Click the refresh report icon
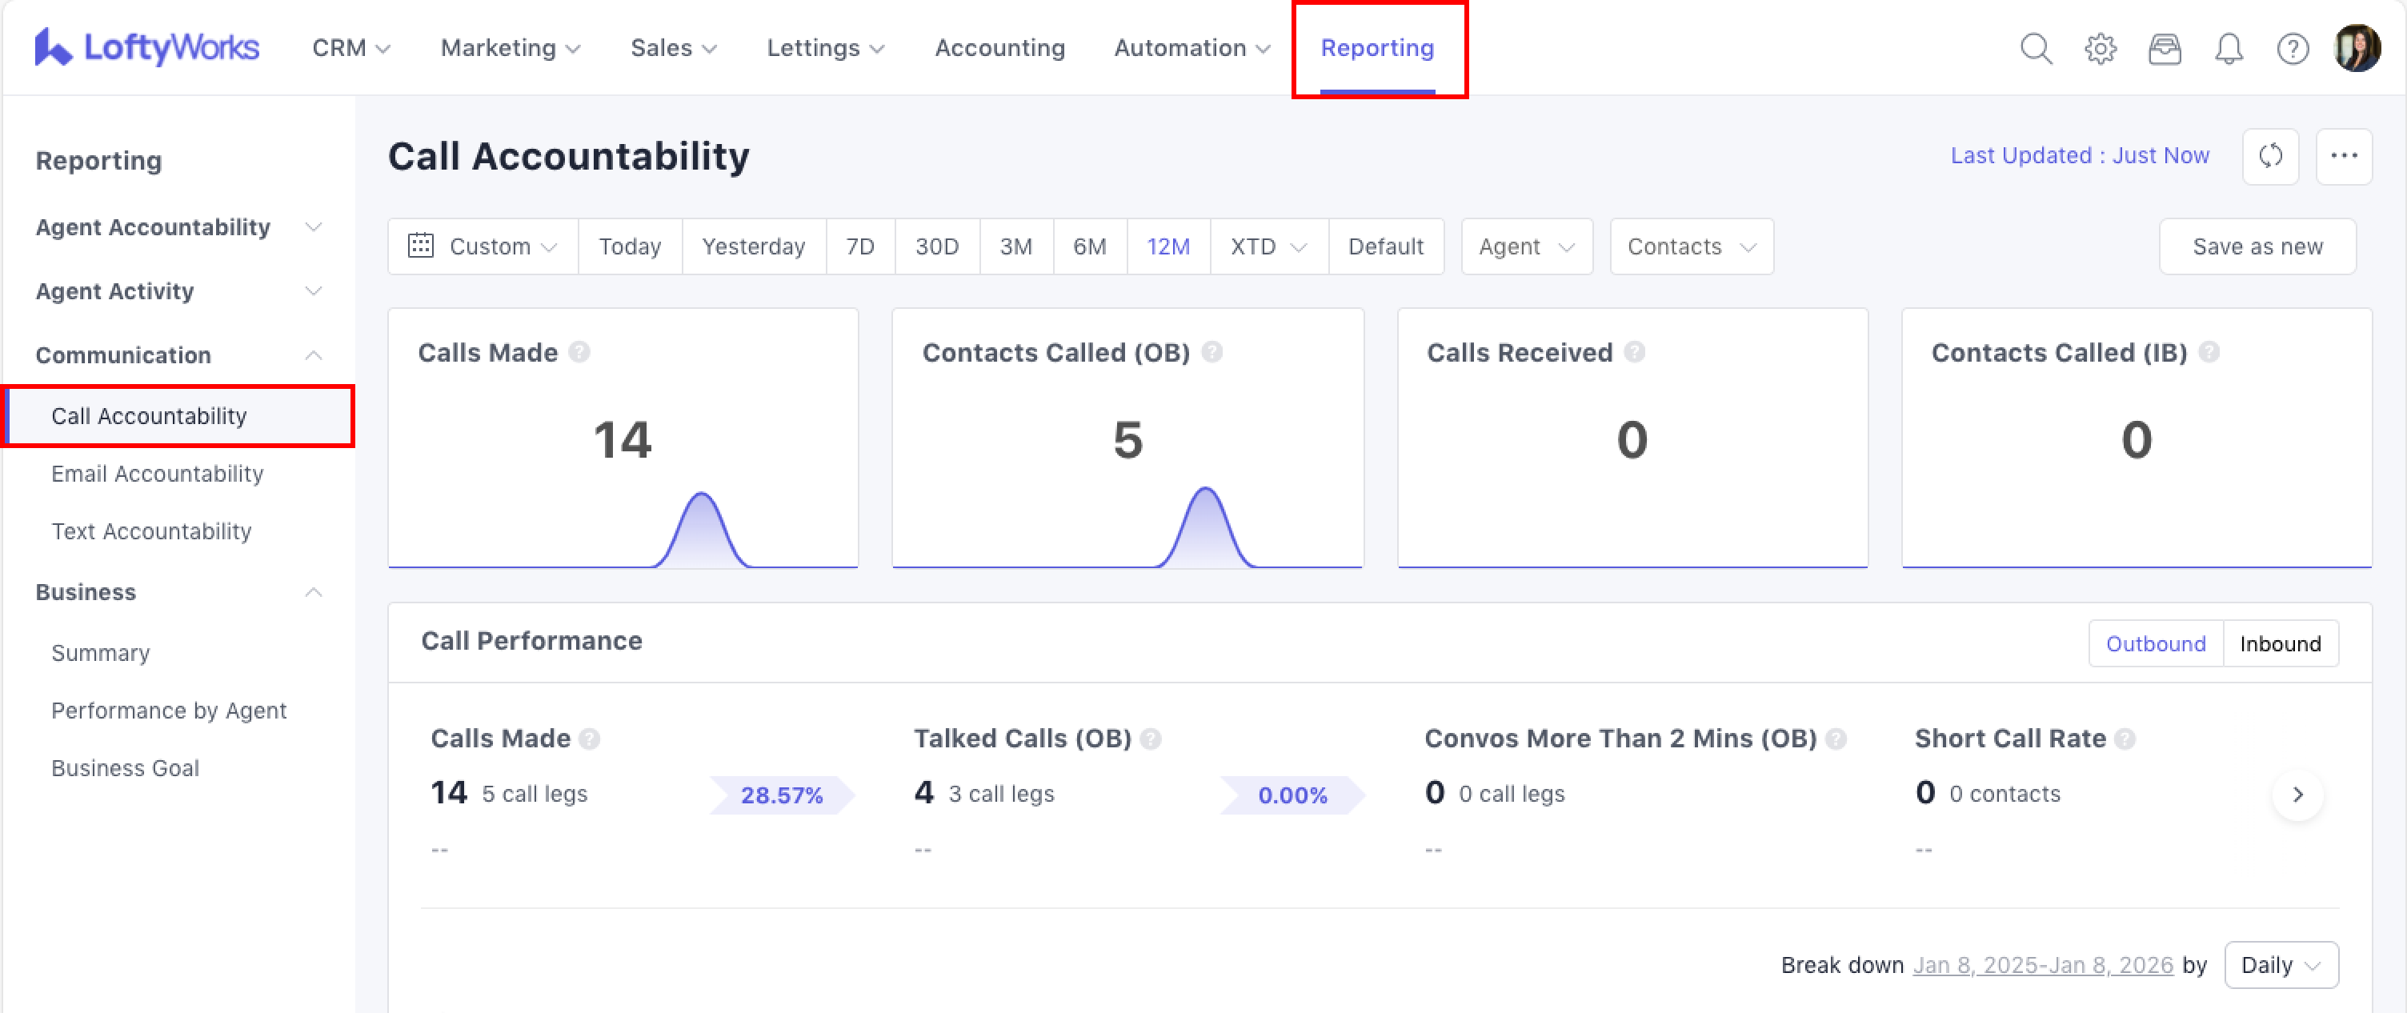 (x=2271, y=156)
